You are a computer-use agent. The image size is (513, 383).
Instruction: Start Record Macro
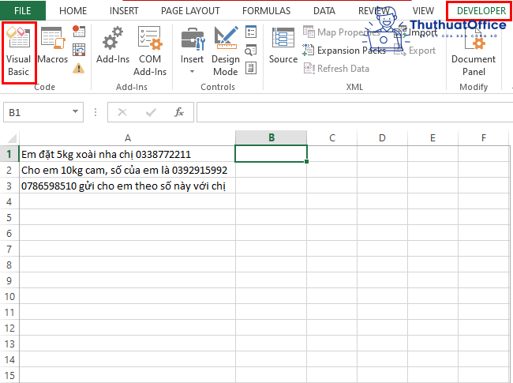79,31
